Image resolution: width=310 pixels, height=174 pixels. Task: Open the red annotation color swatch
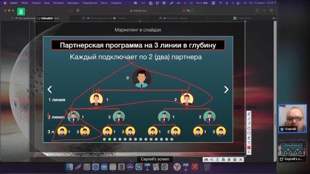249,147
